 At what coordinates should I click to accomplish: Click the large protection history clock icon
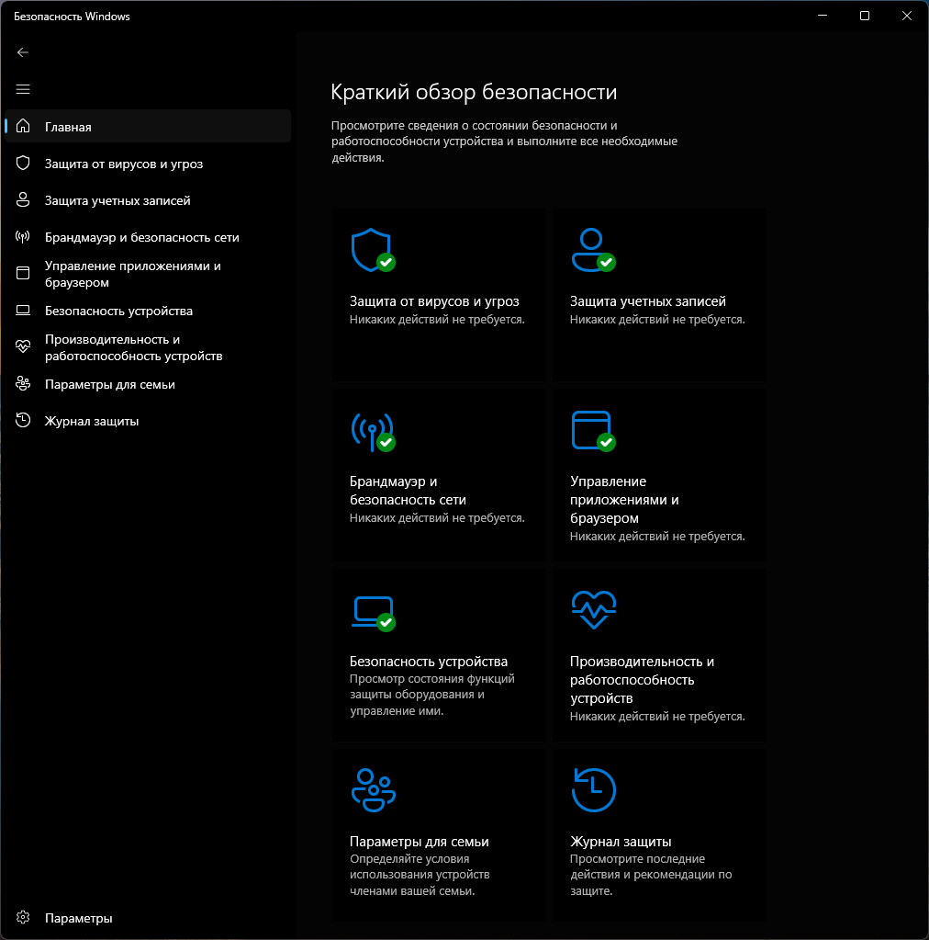point(594,790)
